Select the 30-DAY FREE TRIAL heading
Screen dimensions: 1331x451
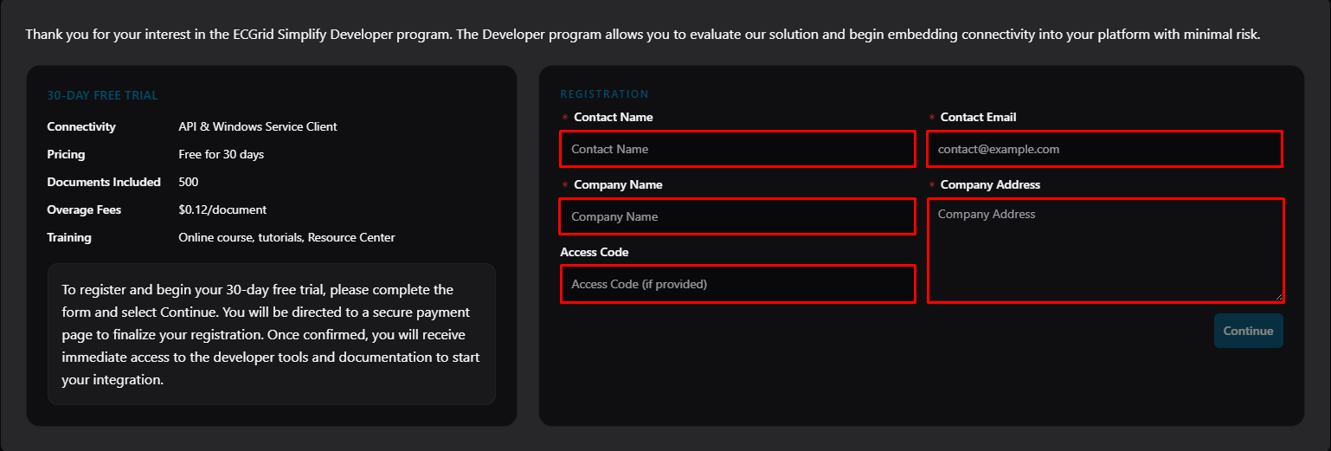click(x=102, y=95)
